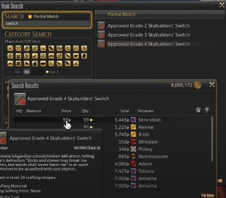
Task: Select the anvil blacksmith tools category
Action: (76, 56)
